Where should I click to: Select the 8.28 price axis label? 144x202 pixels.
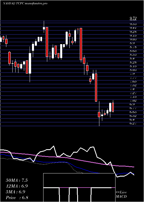(133, 63)
